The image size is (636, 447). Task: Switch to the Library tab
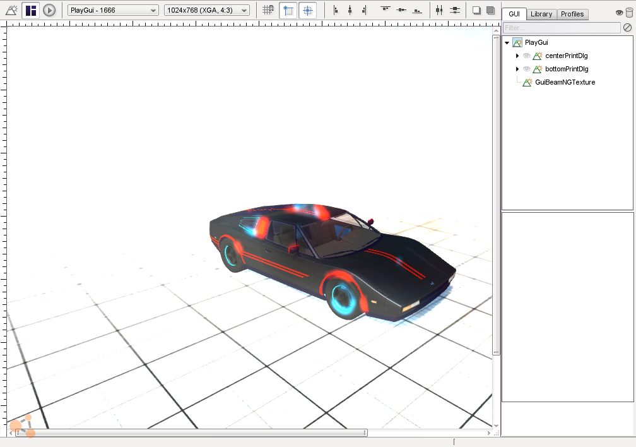click(x=541, y=14)
